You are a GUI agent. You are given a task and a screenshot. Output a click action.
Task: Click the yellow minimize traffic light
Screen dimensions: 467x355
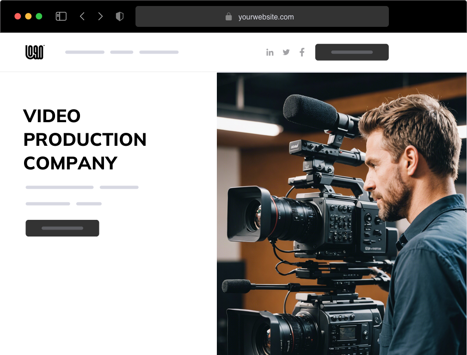pyautogui.click(x=28, y=15)
